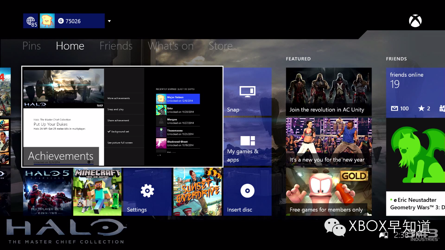Click the controller status icon near clock
This screenshot has width=445, height=250.
(383, 235)
